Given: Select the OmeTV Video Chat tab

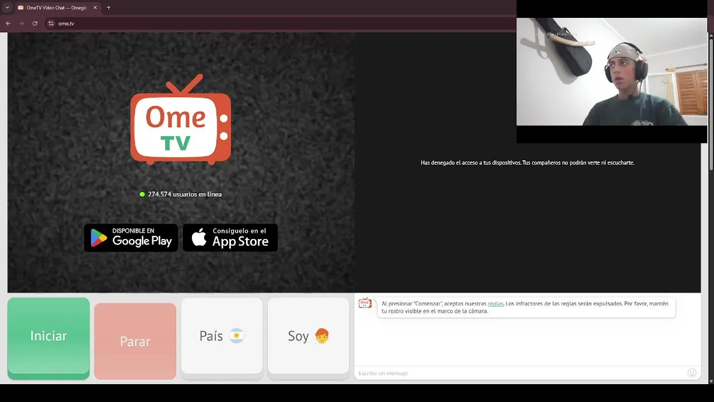Looking at the screenshot, I should (57, 8).
